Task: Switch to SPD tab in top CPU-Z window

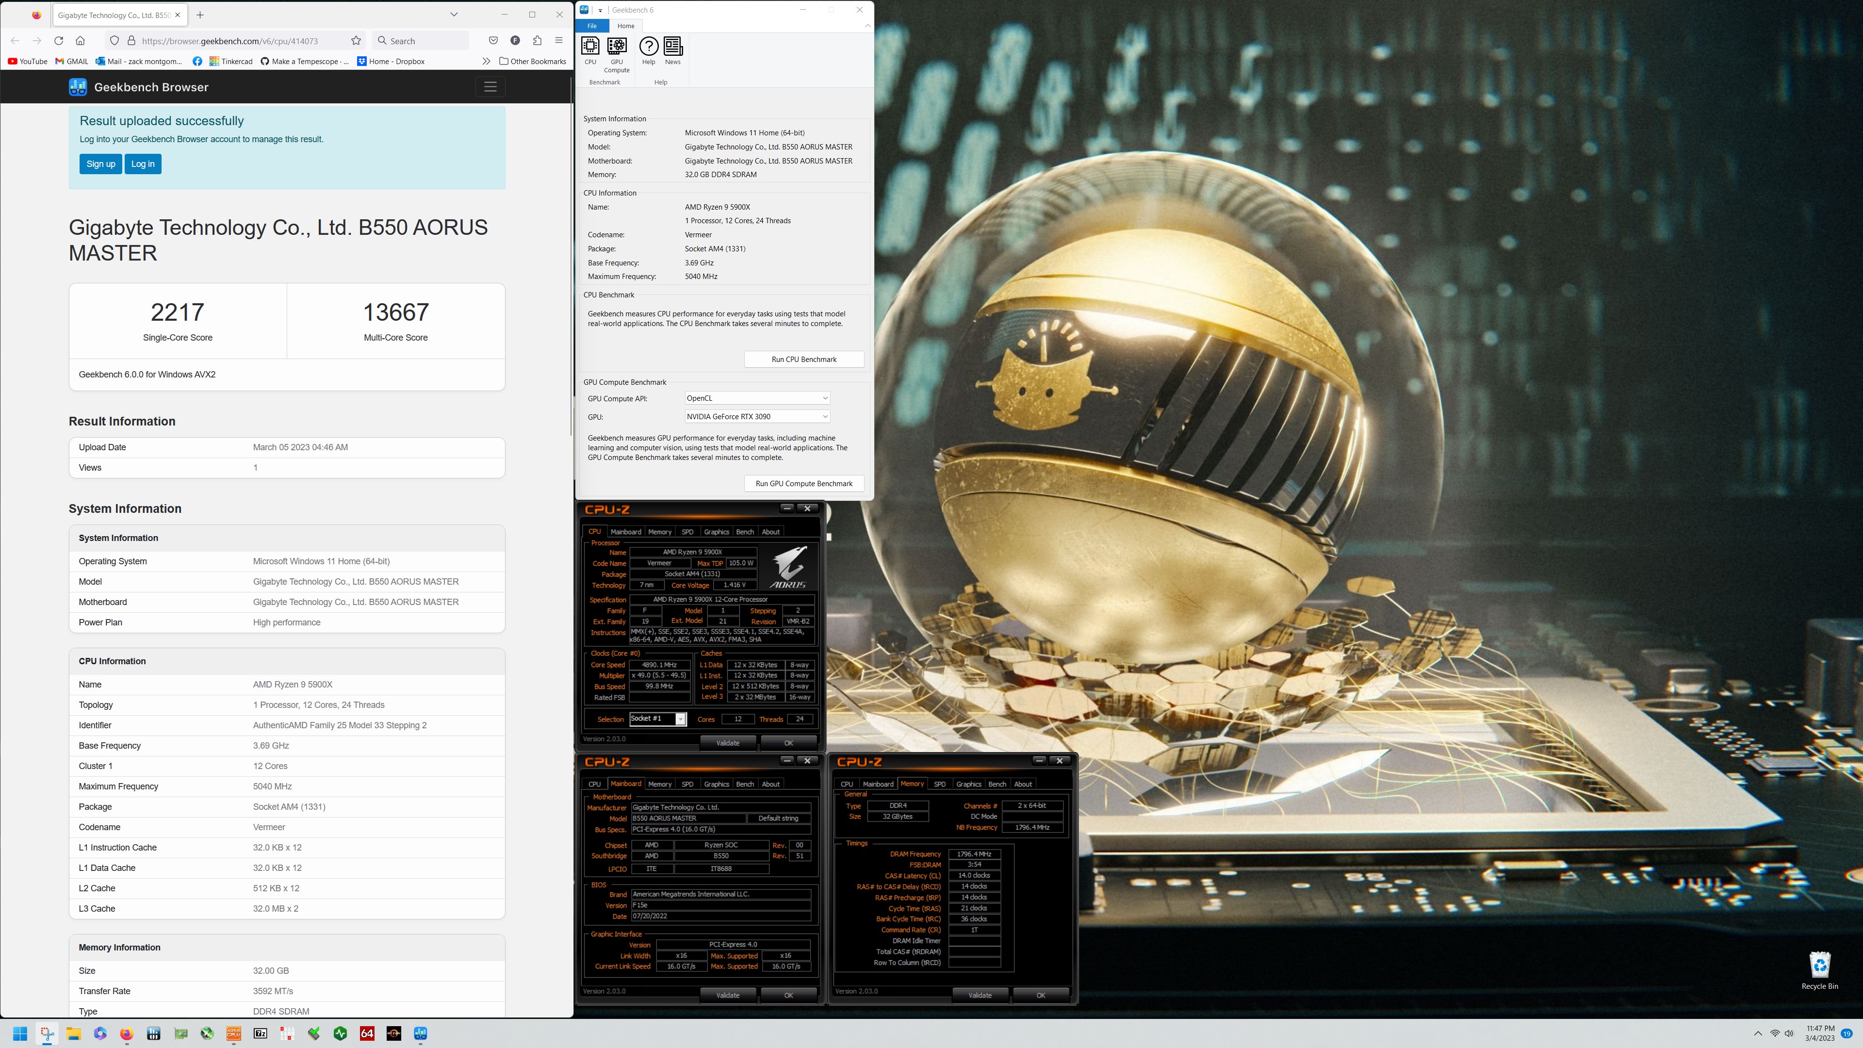Action: coord(687,532)
